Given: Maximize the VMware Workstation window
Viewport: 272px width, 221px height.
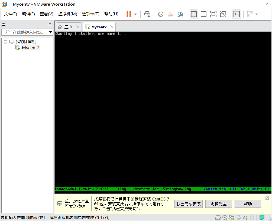Looking at the screenshot, I should point(259,4).
